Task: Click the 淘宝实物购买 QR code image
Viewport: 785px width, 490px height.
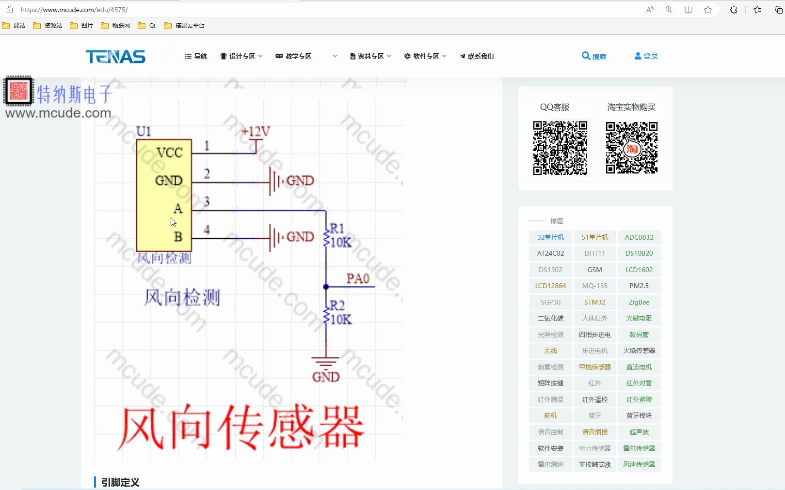Action: [631, 148]
